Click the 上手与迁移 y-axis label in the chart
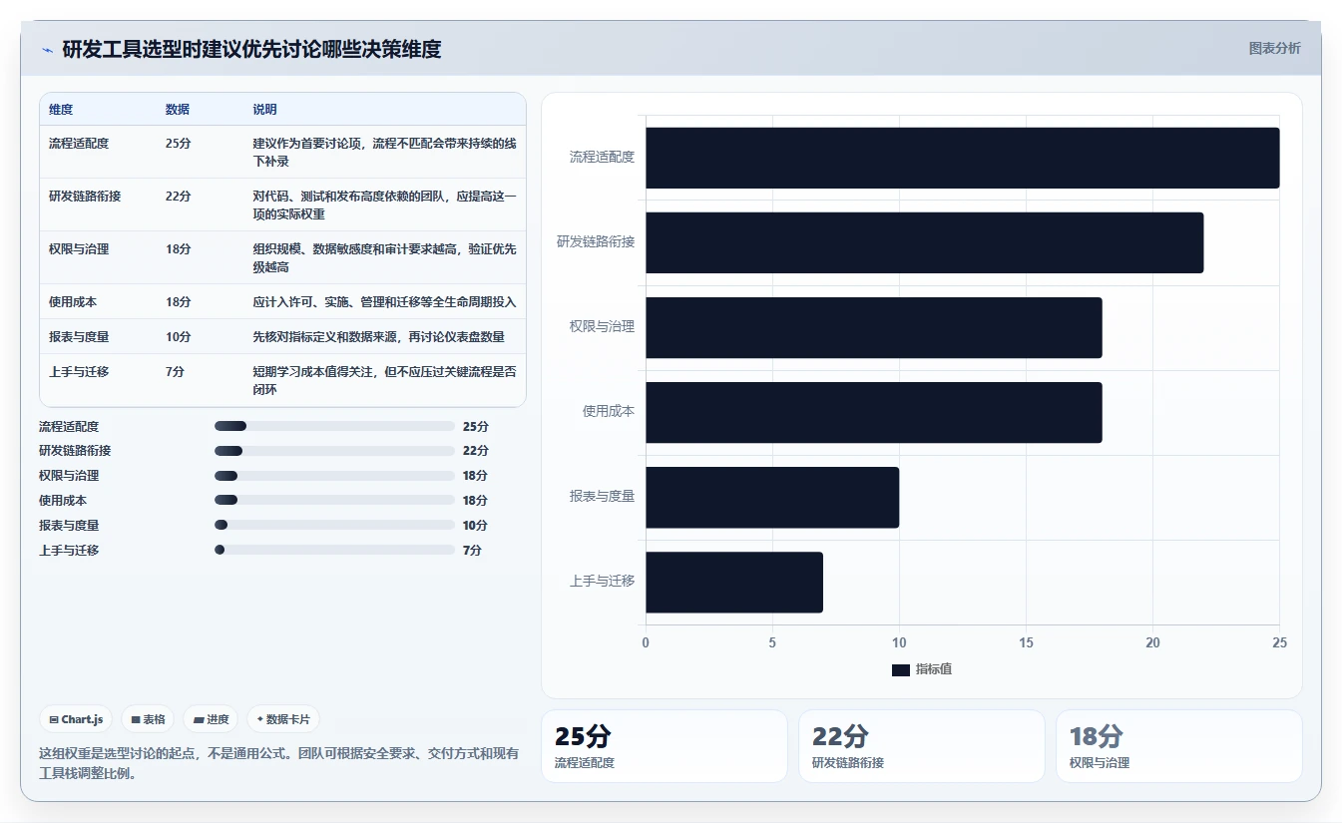Image resolution: width=1342 pixels, height=823 pixels. [x=602, y=582]
